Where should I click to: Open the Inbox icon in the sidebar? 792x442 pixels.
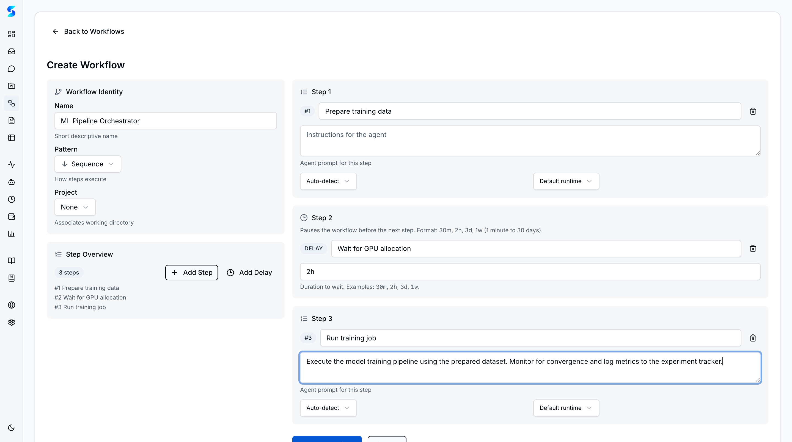pyautogui.click(x=11, y=51)
